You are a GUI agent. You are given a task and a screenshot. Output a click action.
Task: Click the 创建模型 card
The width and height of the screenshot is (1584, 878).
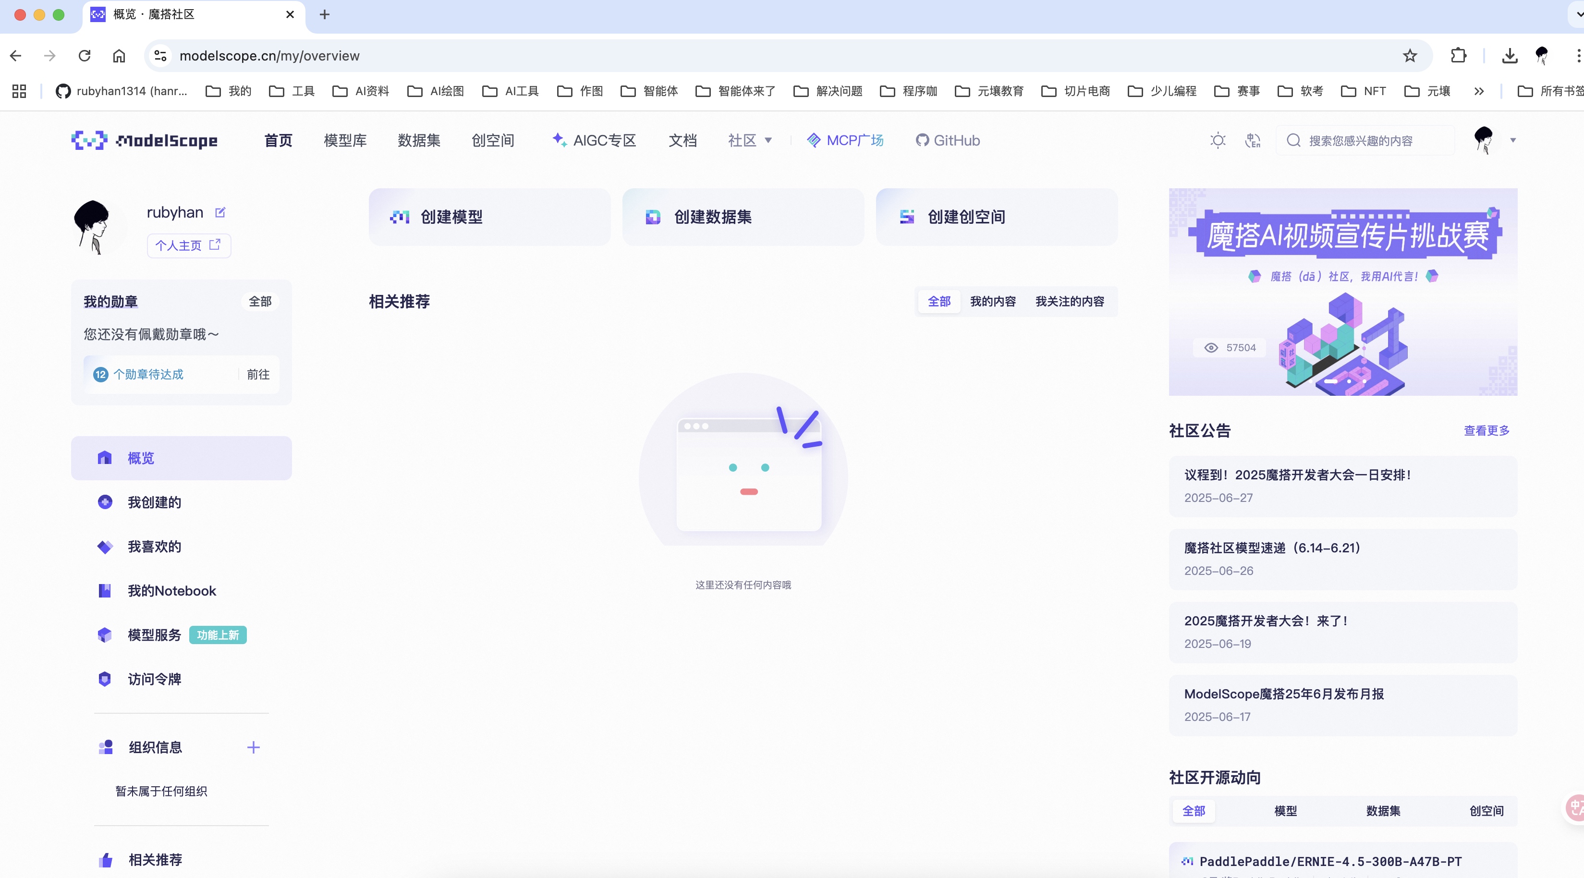click(x=489, y=217)
